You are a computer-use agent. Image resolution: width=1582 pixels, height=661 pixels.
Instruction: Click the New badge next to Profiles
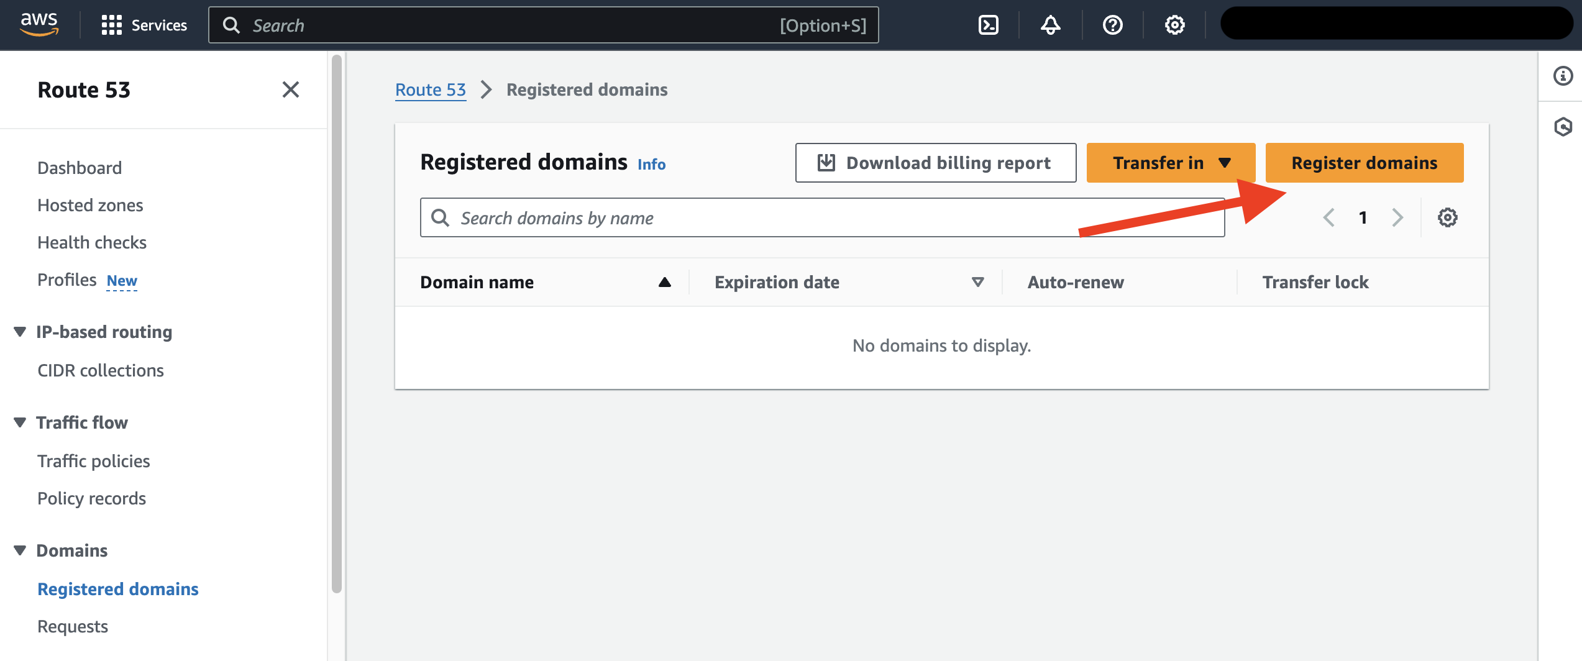pos(122,281)
